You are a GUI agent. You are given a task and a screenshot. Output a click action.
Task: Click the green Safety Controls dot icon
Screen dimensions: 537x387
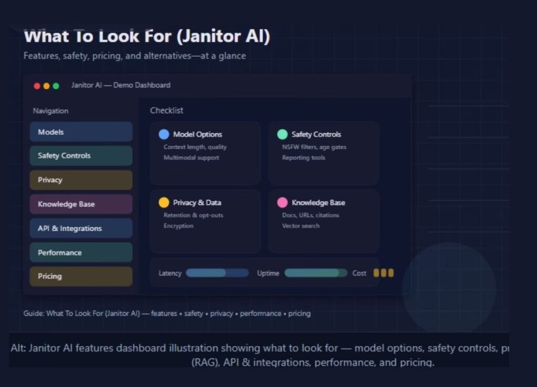pyautogui.click(x=283, y=134)
